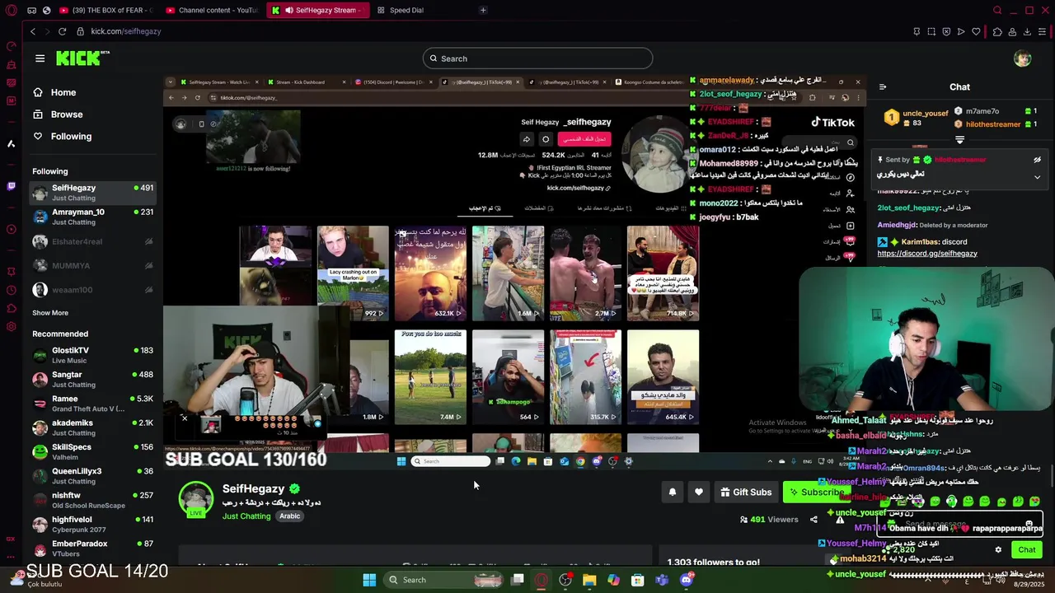
Task: Open offline channel Elshater4real
Action: point(92,241)
